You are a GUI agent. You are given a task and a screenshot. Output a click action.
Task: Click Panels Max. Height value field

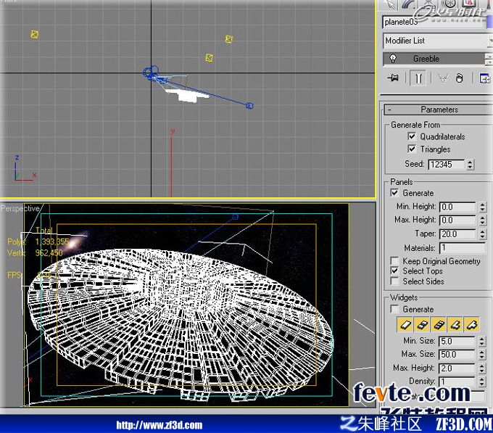pos(457,220)
